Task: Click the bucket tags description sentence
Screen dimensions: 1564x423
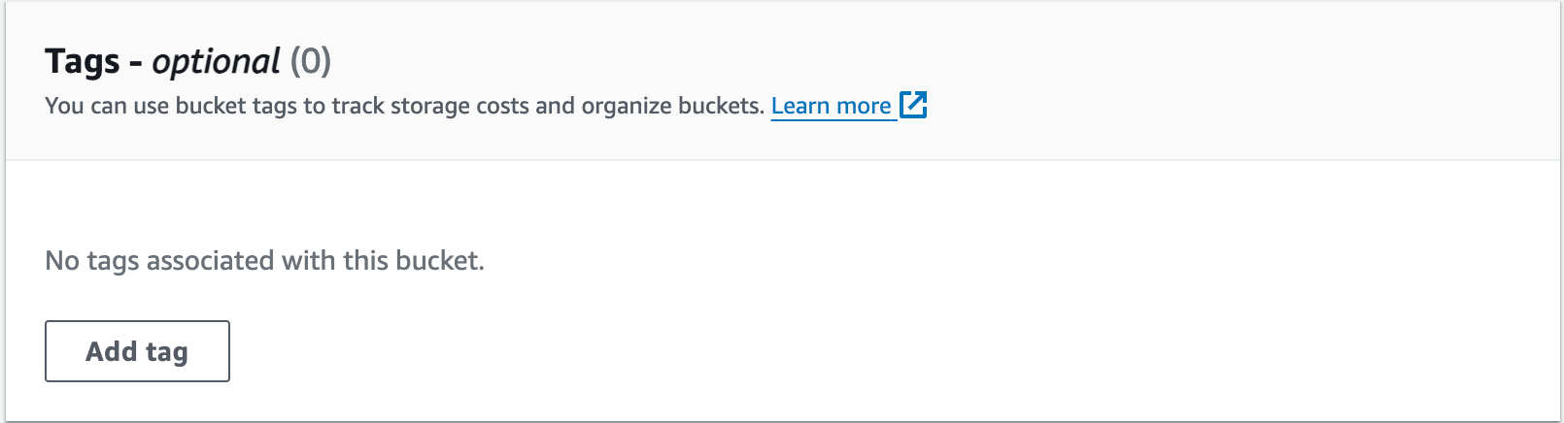Action: (404, 106)
